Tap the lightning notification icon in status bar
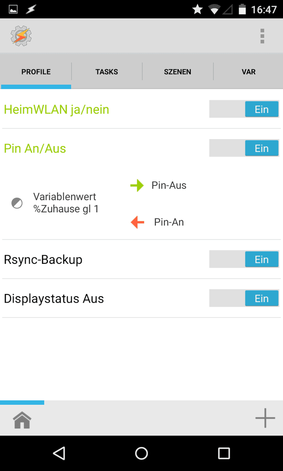This screenshot has width=283, height=471. point(31,10)
